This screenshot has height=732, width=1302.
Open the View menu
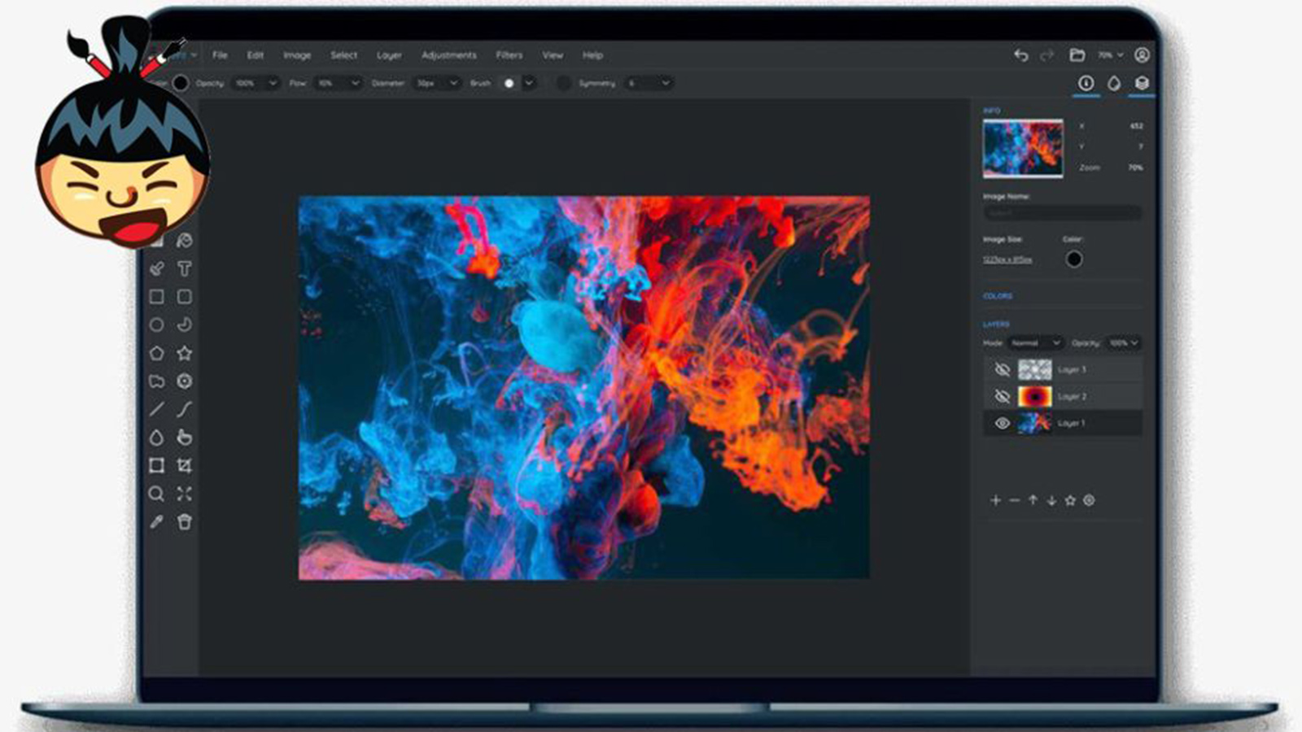click(553, 55)
